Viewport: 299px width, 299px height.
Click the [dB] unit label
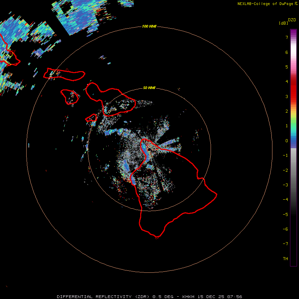283,23
